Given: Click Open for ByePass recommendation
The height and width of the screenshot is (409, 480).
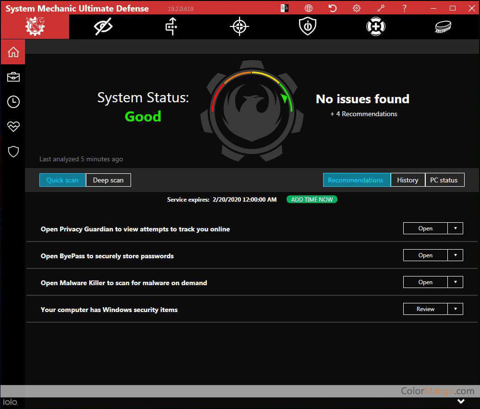Looking at the screenshot, I should 425,255.
